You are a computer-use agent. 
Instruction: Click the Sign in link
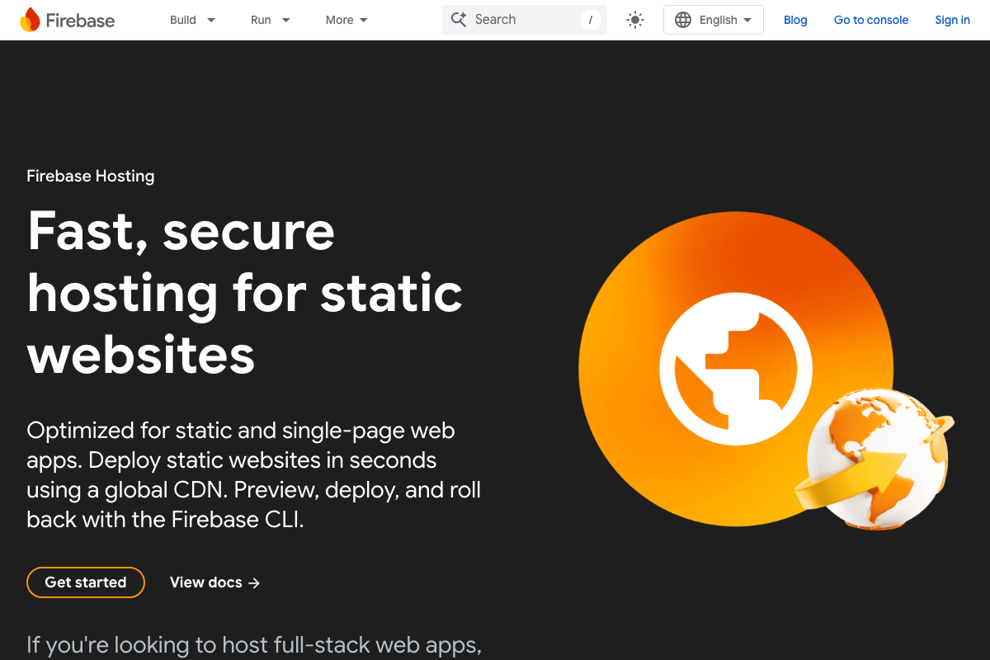pyautogui.click(x=952, y=20)
